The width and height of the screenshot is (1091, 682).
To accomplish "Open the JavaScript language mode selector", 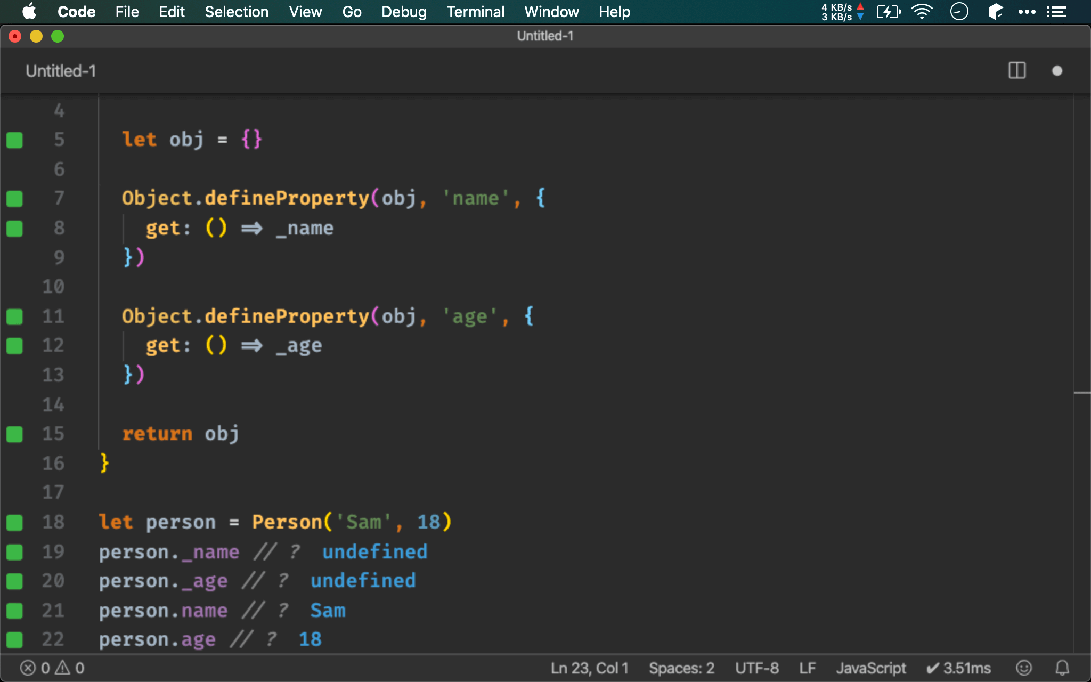I will click(x=870, y=668).
